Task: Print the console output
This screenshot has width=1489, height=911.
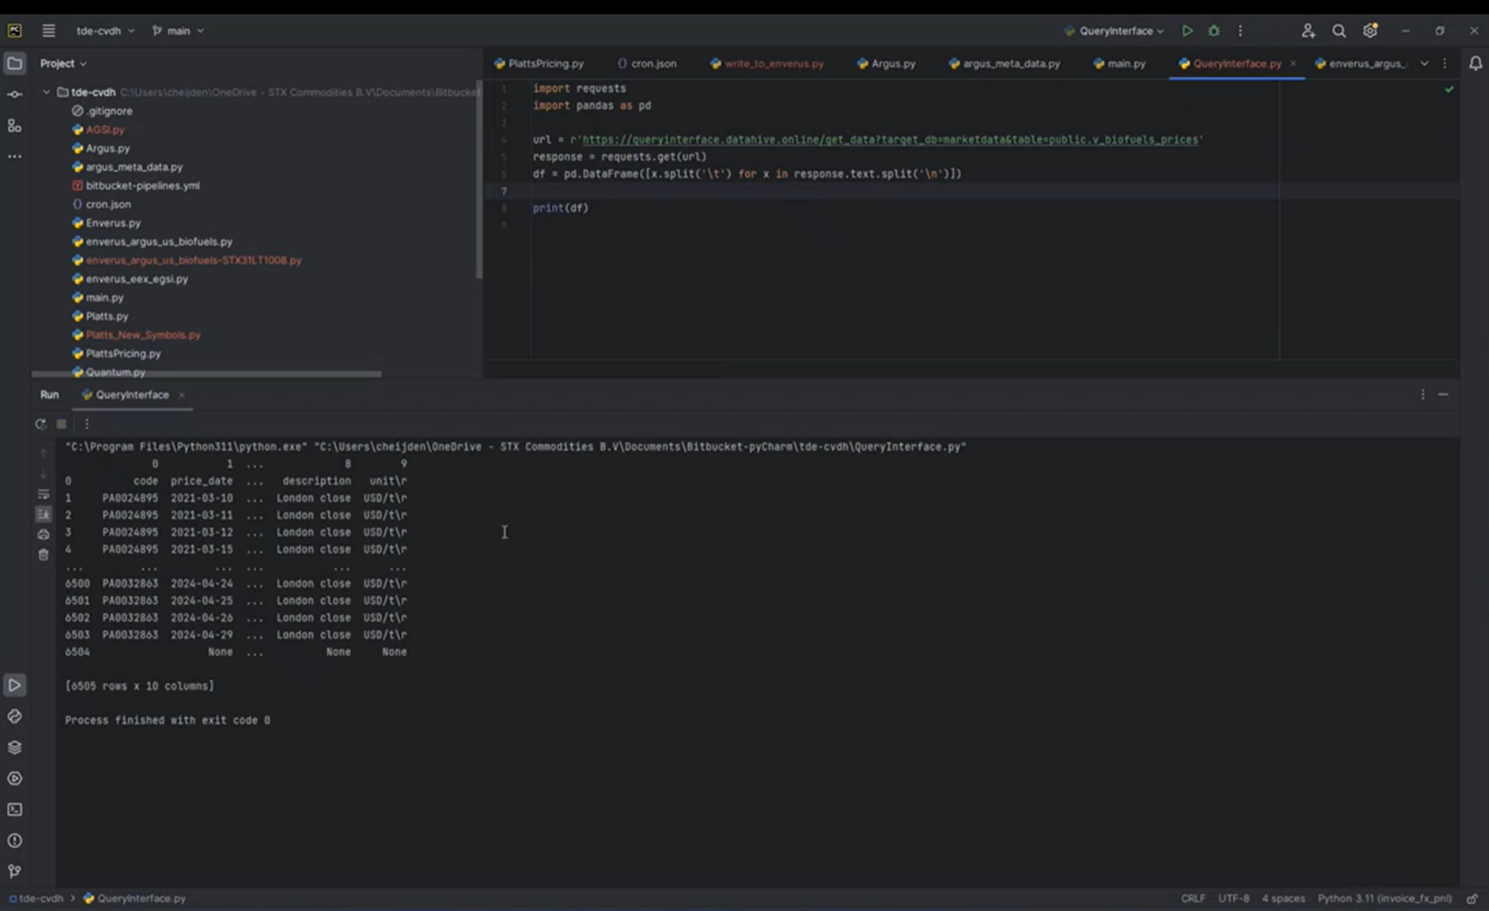Action: click(x=43, y=534)
